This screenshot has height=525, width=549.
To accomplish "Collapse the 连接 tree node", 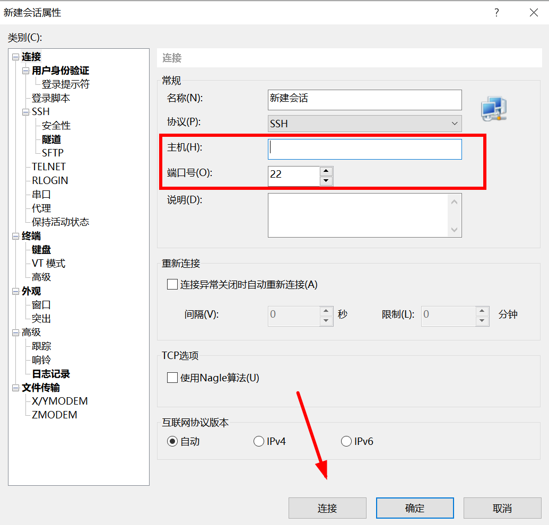I will pos(15,57).
